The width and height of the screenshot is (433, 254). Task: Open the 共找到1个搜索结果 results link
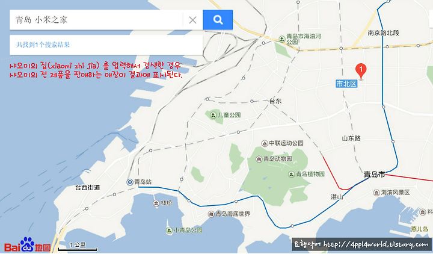point(43,45)
